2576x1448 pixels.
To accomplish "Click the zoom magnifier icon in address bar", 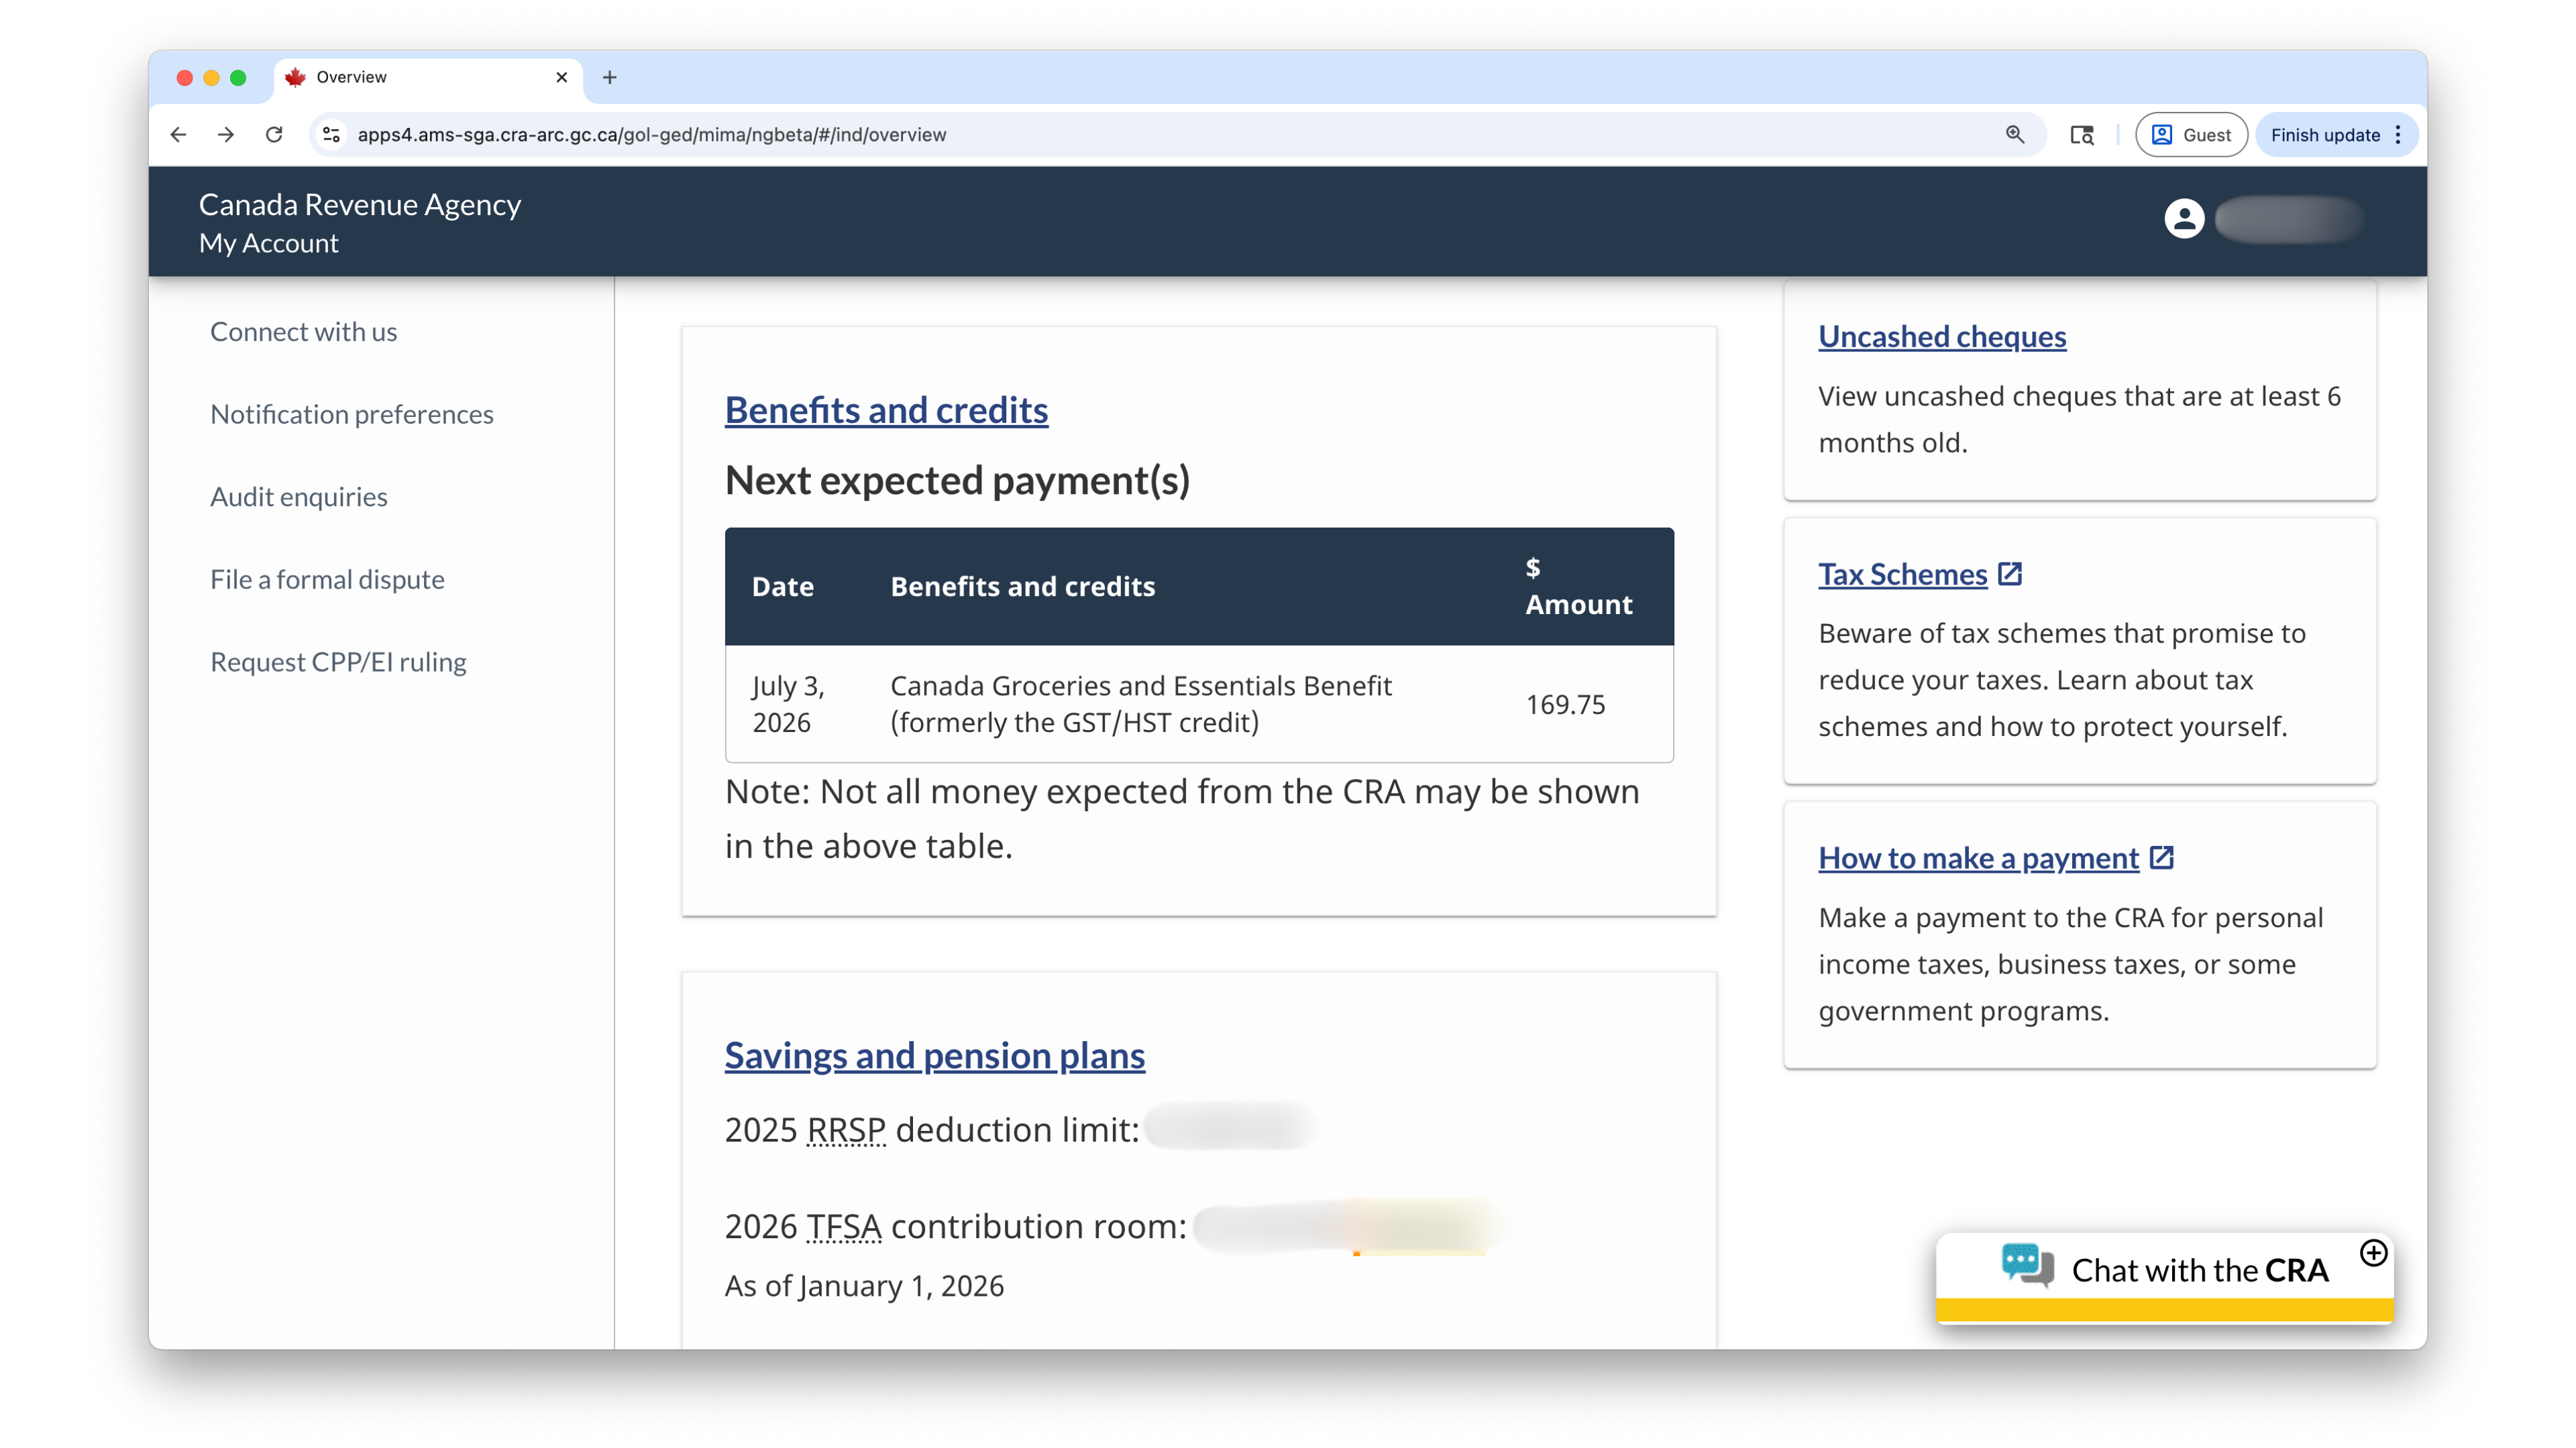I will pyautogui.click(x=2015, y=134).
